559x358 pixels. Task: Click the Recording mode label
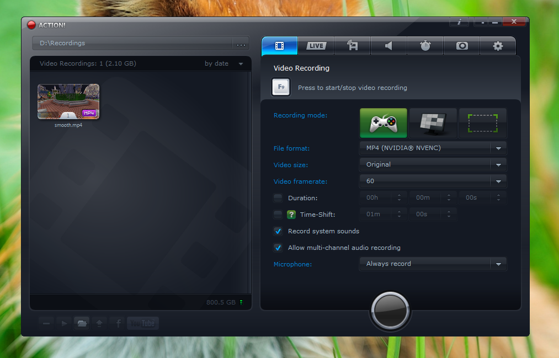point(300,115)
